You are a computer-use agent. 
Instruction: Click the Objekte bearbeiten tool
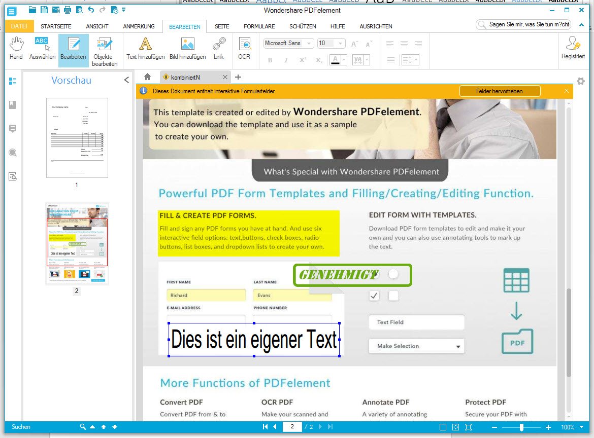pyautogui.click(x=104, y=51)
